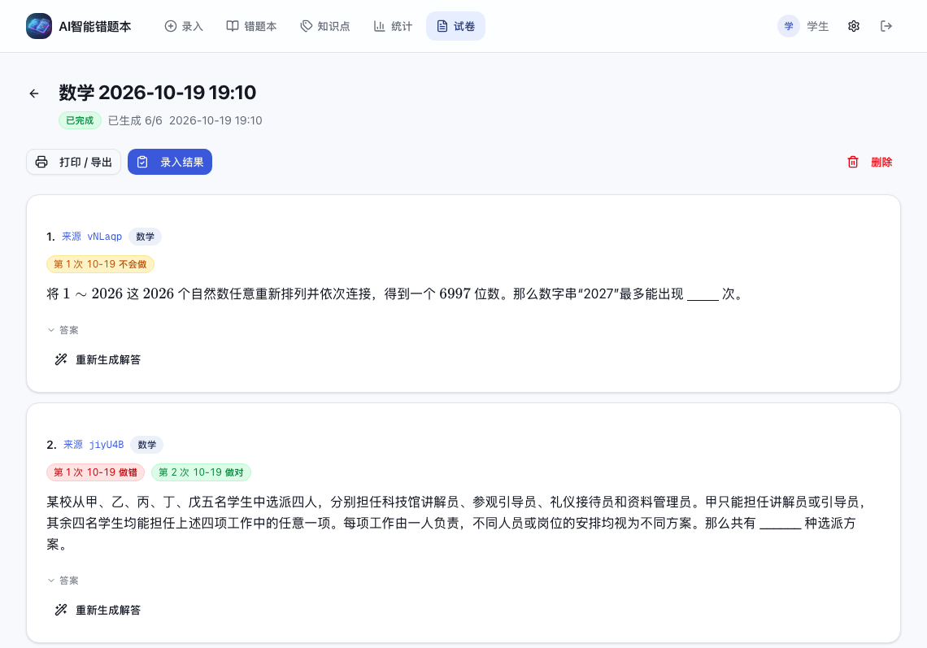Click the 第 1 次 10-19 不会做 badge

click(x=101, y=264)
